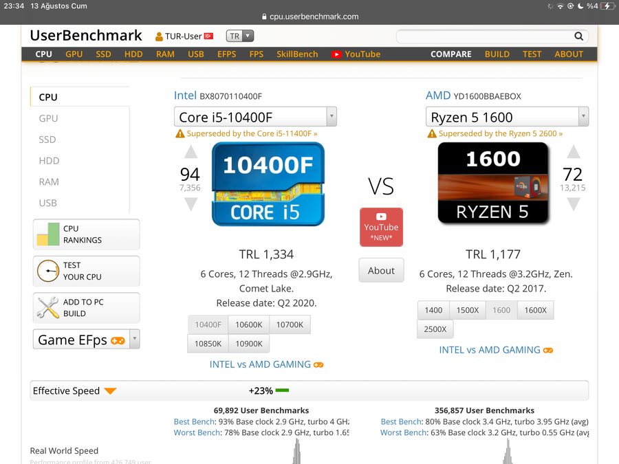Screen dimensions: 619x464
Task: Open COMPARE in navigation bar
Action: (450, 54)
